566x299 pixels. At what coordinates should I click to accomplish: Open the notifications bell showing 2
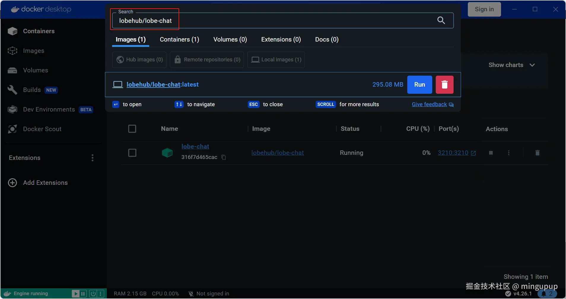coord(547,294)
